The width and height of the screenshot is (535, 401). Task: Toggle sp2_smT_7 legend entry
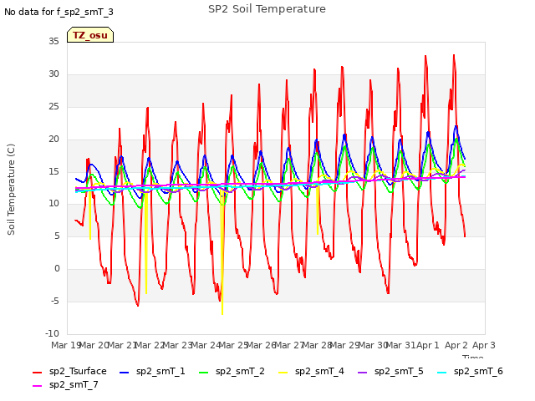(65, 385)
